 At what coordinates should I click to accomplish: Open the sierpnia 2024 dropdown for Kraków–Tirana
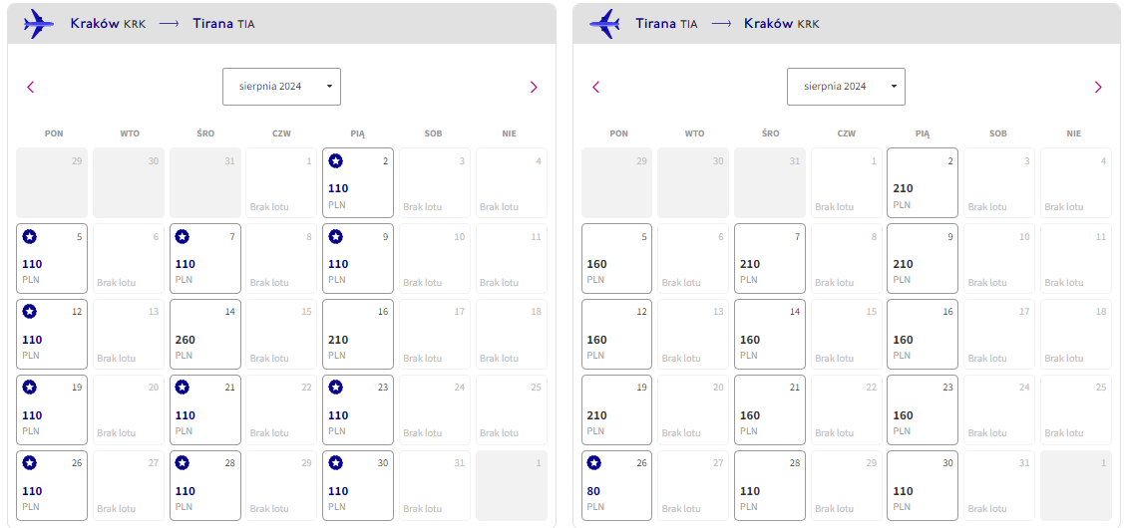pyautogui.click(x=281, y=87)
